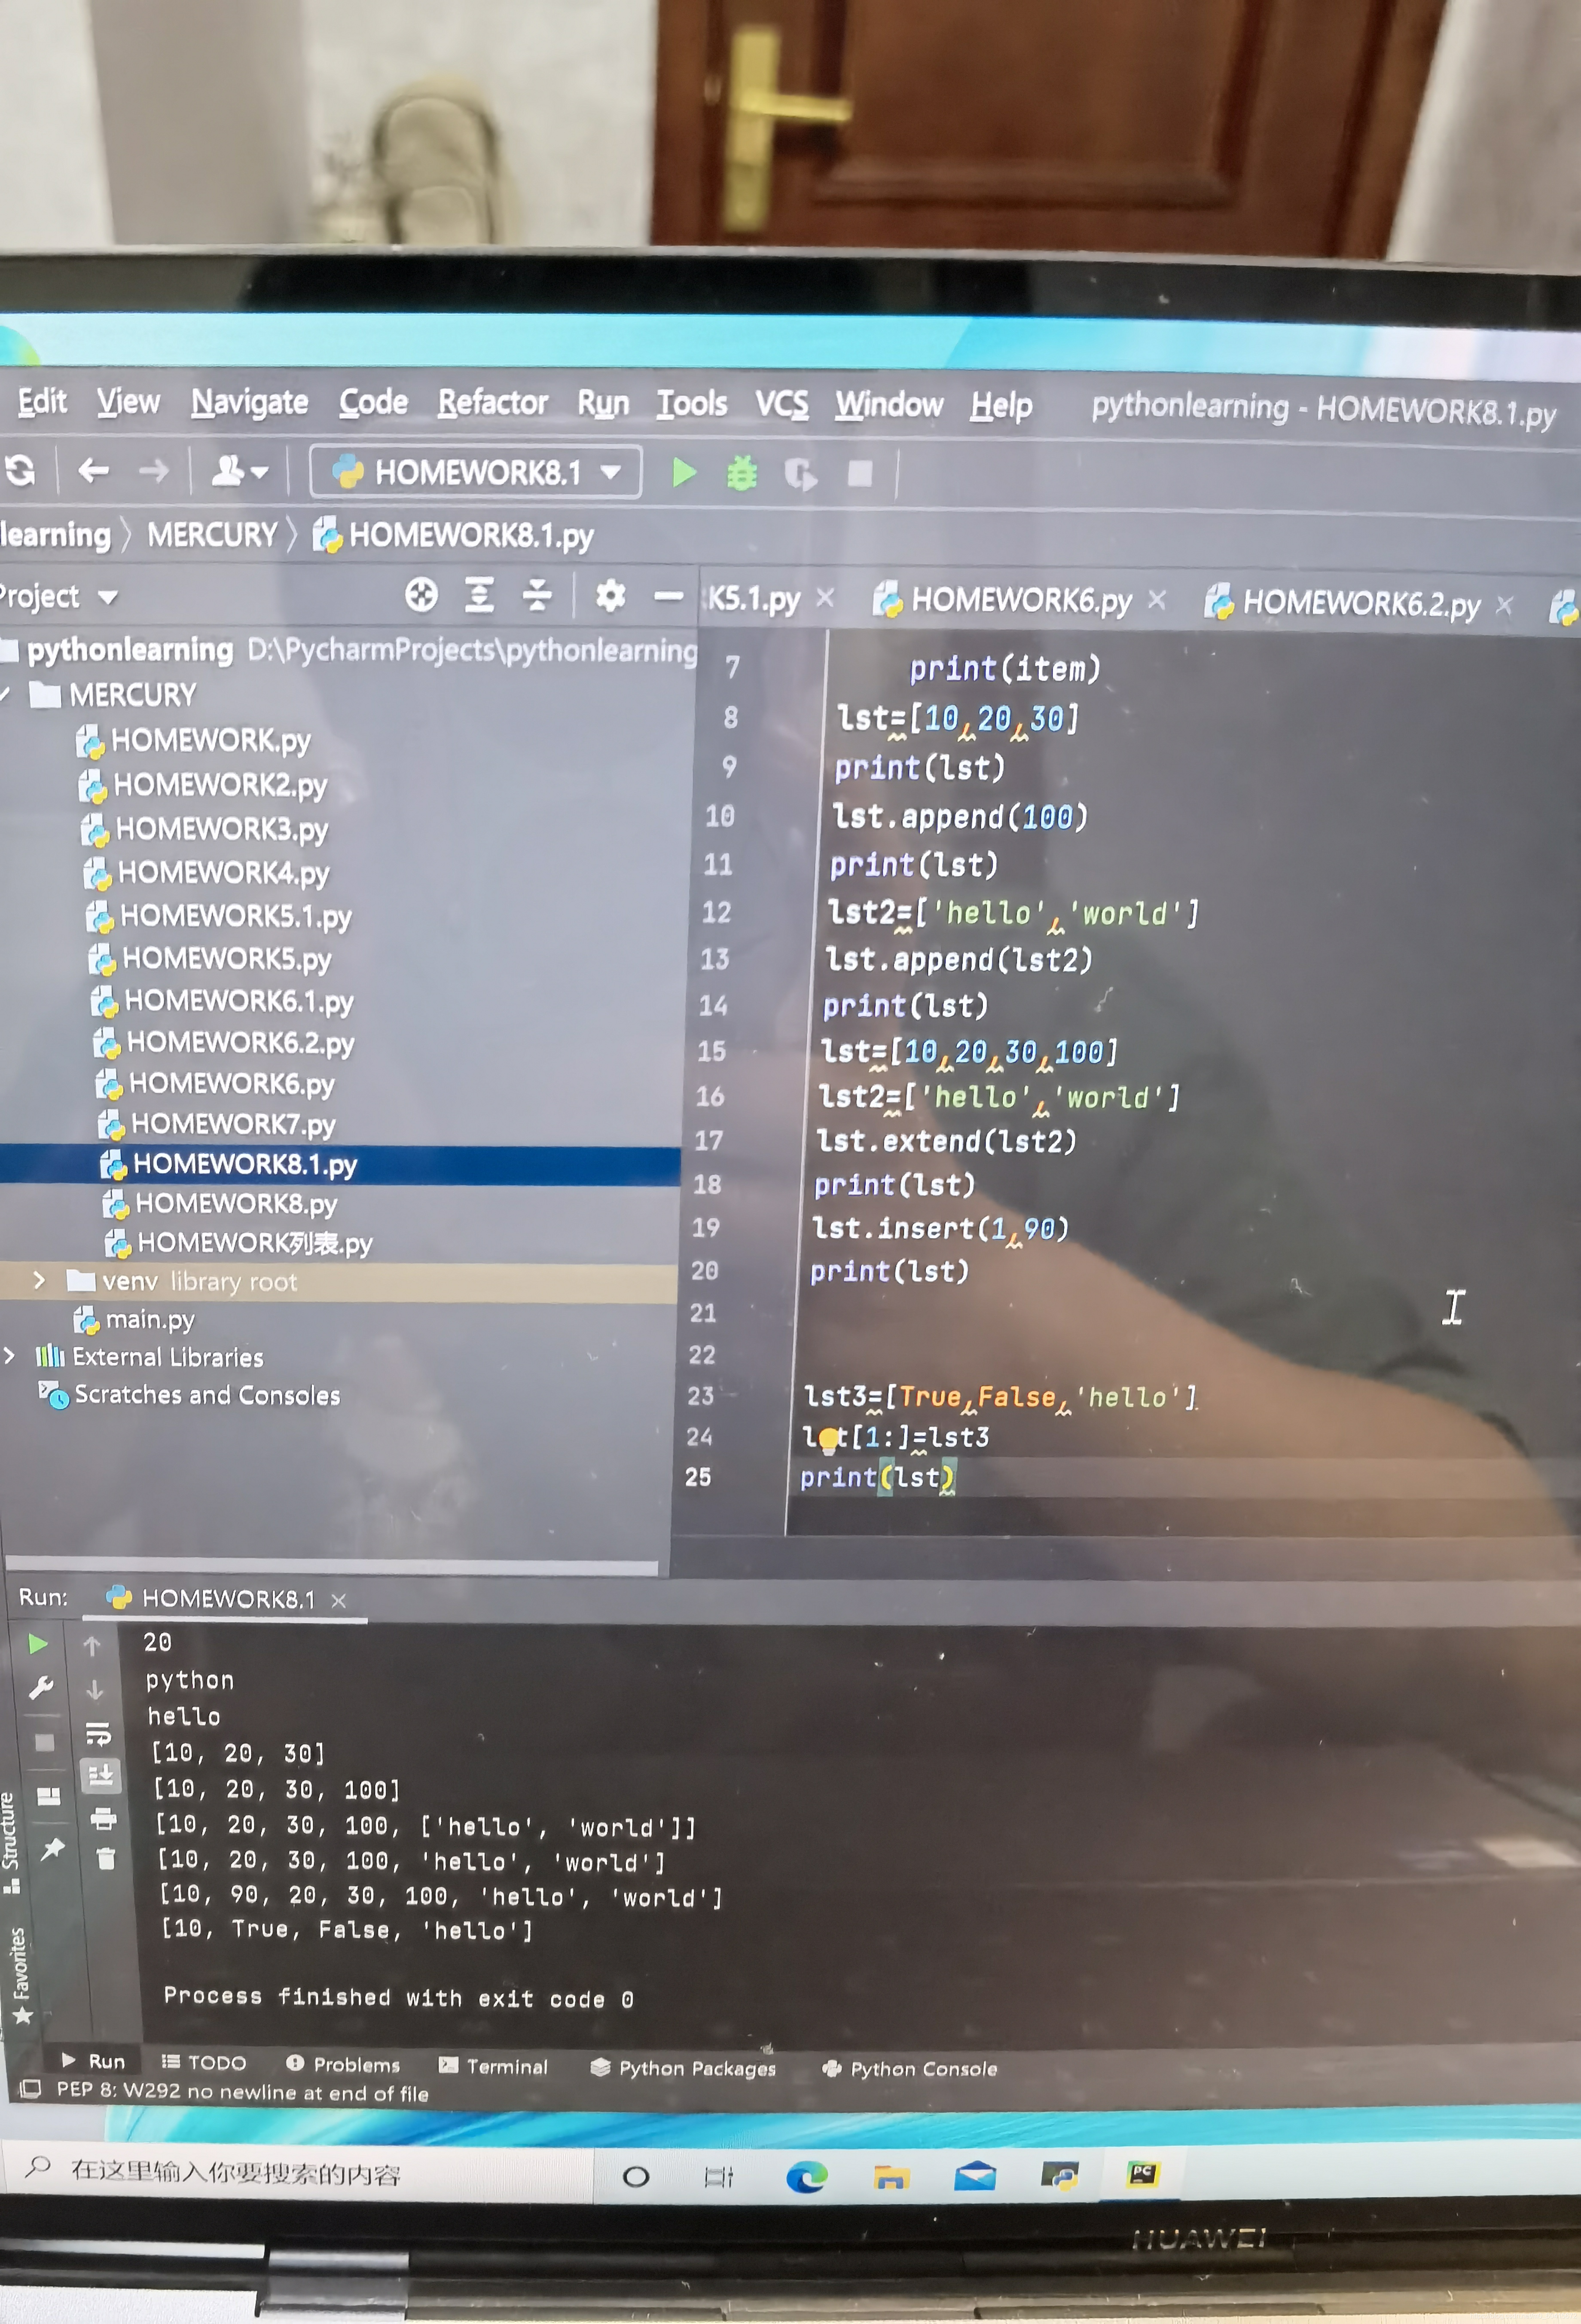Open the Navigate menu
This screenshot has height=2324, width=1581.
(250, 402)
